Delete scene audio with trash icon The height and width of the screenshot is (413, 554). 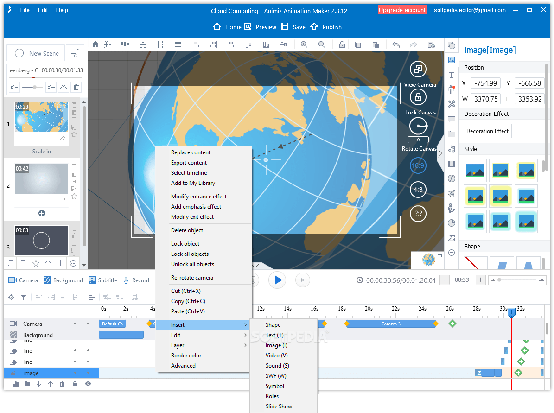point(76,87)
